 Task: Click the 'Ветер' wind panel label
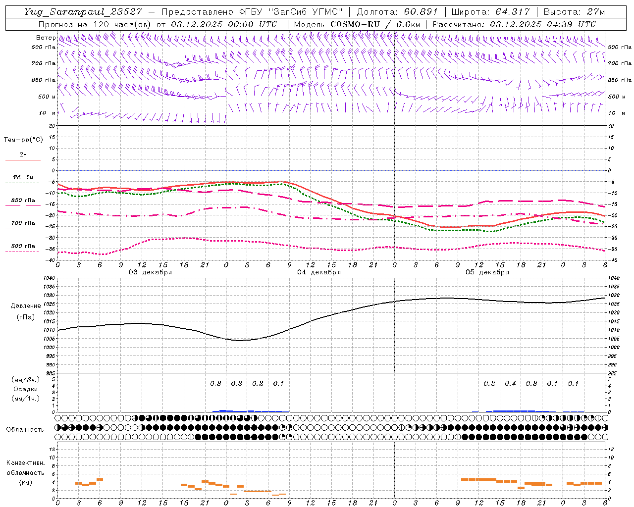point(46,38)
